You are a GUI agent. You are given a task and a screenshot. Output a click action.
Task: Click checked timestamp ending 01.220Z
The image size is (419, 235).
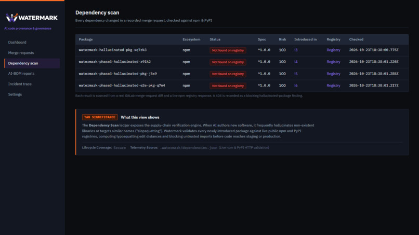pos(374,62)
